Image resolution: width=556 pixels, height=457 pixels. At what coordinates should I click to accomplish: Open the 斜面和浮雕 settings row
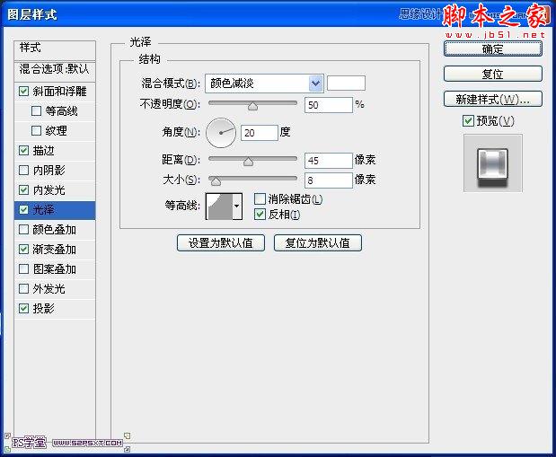55,92
